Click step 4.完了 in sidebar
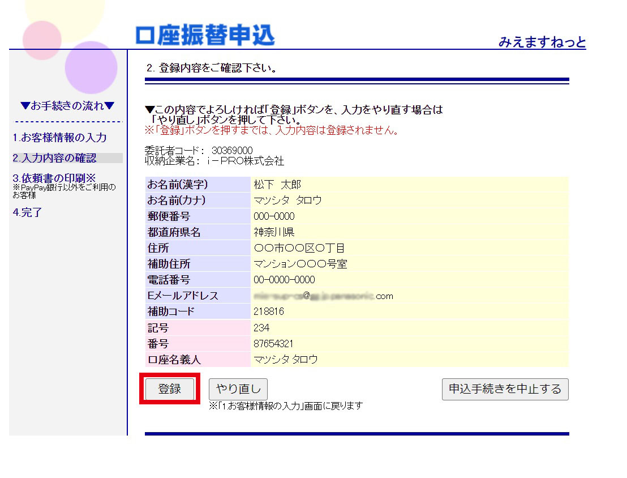627x478 pixels. click(27, 213)
